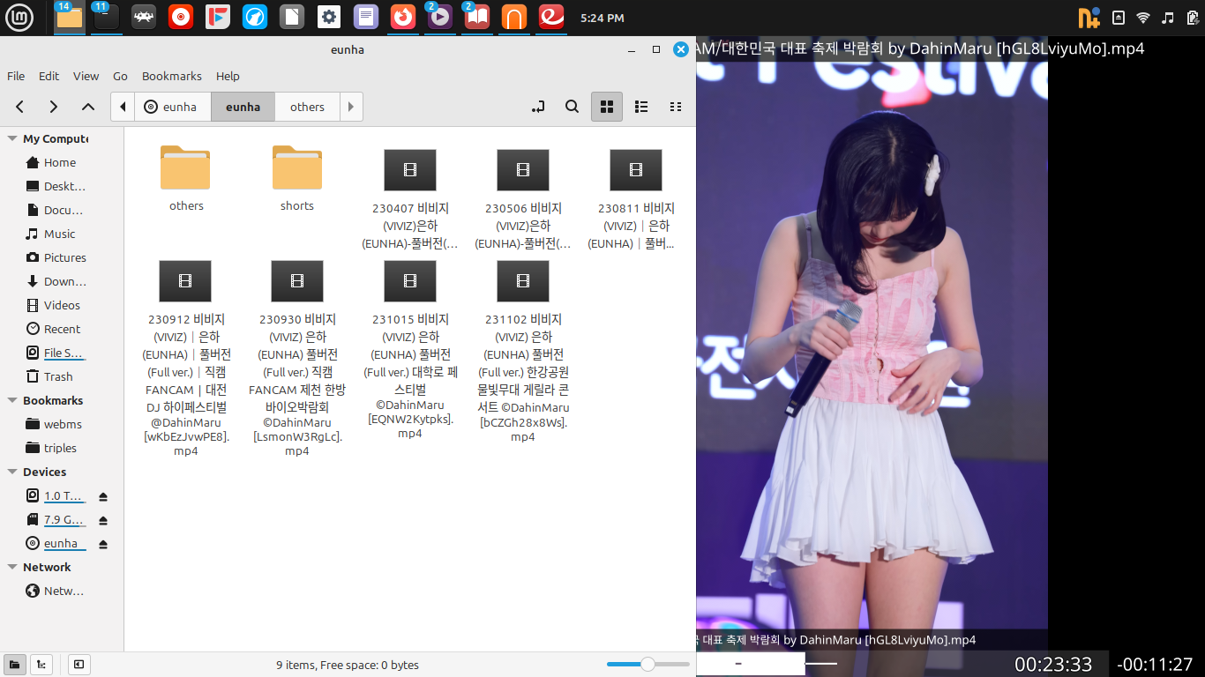Select the 'shorts' folder
The width and height of the screenshot is (1205, 677).
[297, 179]
